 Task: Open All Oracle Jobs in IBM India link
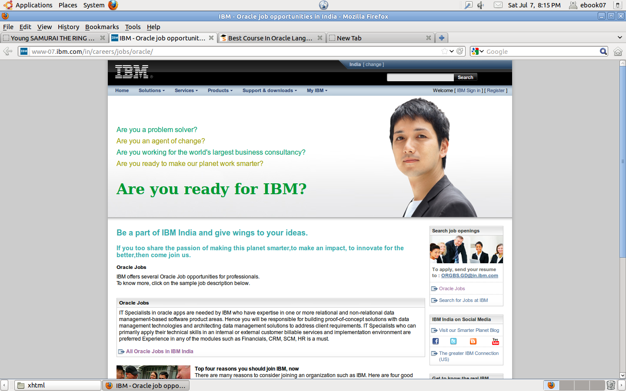pyautogui.click(x=160, y=351)
